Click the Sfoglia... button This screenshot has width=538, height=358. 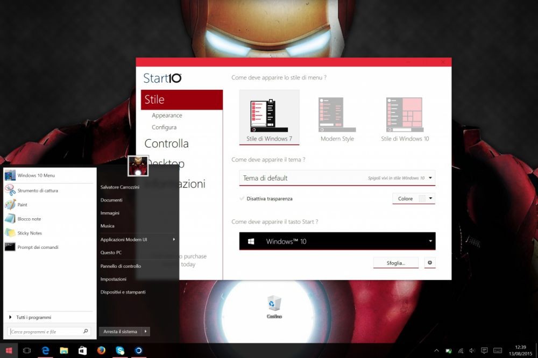395,263
